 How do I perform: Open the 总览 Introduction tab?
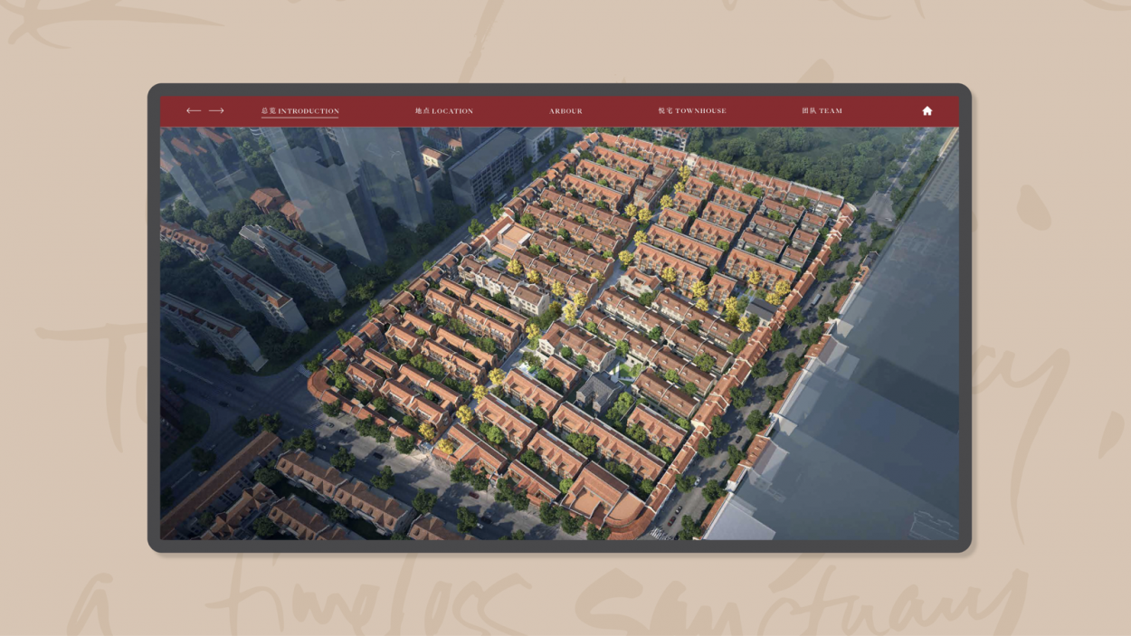pyautogui.click(x=299, y=111)
